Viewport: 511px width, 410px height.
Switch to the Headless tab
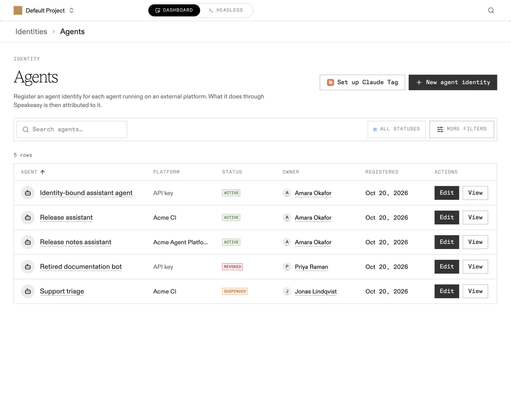[x=226, y=10]
